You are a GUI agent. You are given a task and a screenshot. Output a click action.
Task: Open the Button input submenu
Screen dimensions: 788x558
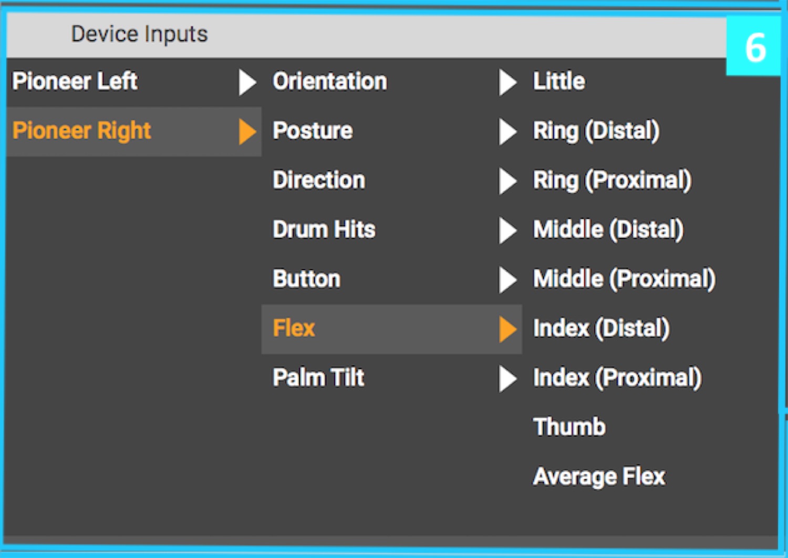tap(307, 279)
